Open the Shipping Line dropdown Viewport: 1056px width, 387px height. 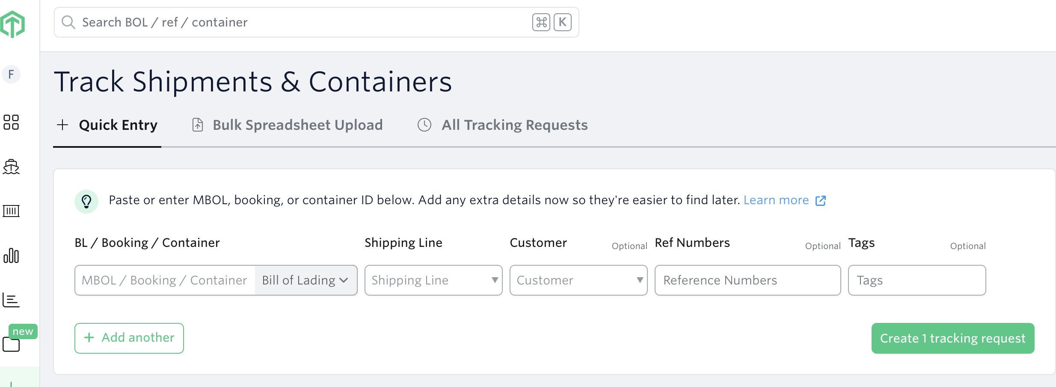click(x=433, y=280)
